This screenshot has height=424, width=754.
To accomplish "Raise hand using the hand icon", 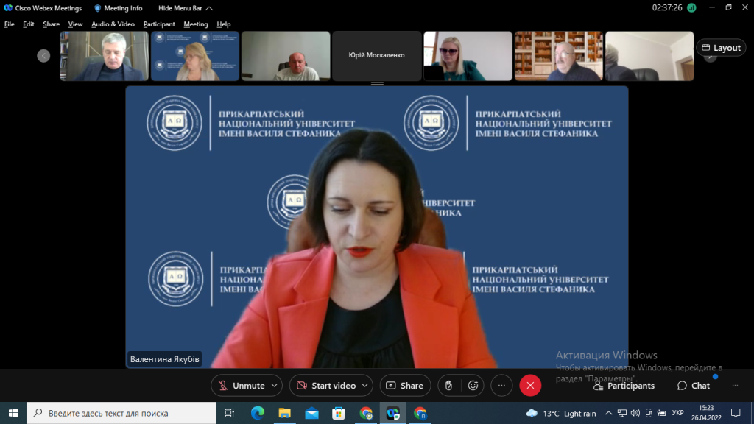I will 448,386.
